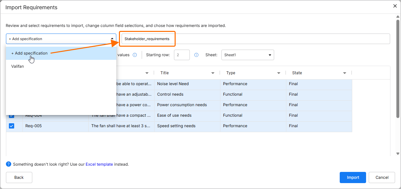401x189 pixels.
Task: Cancel the import dialog
Action: pos(382,177)
